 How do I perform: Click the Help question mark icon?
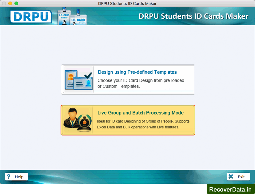click(x=9, y=176)
